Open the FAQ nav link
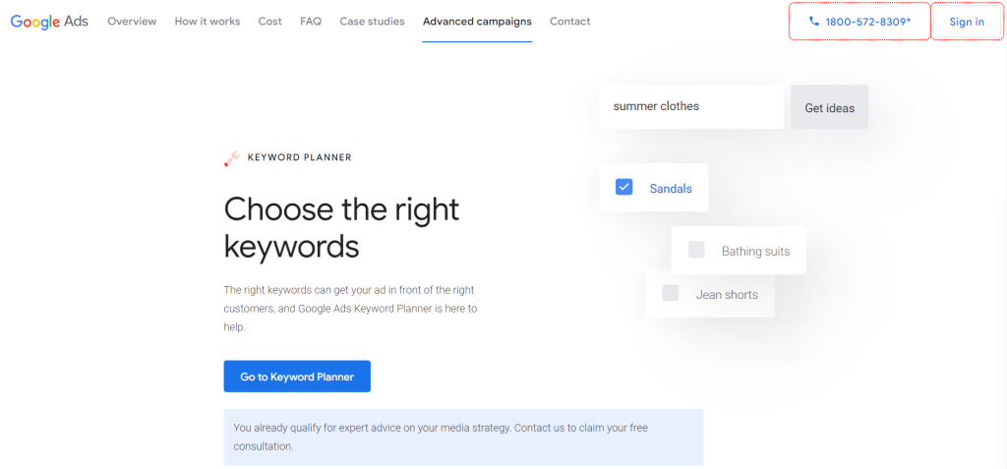 coord(311,22)
